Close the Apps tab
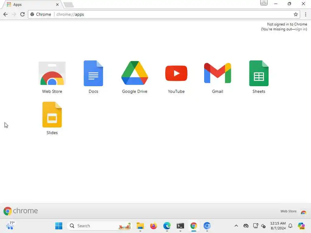 tap(57, 4)
